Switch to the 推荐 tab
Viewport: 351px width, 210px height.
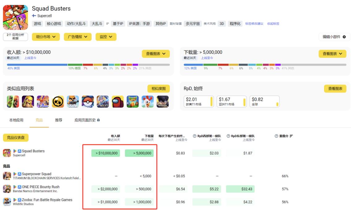(x=59, y=120)
